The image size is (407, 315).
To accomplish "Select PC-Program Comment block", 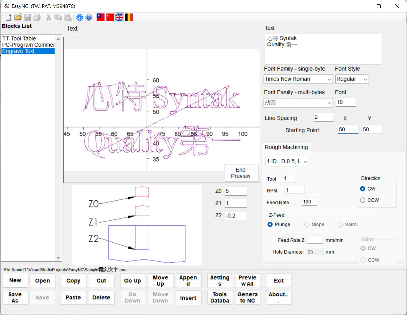I will pyautogui.click(x=28, y=45).
